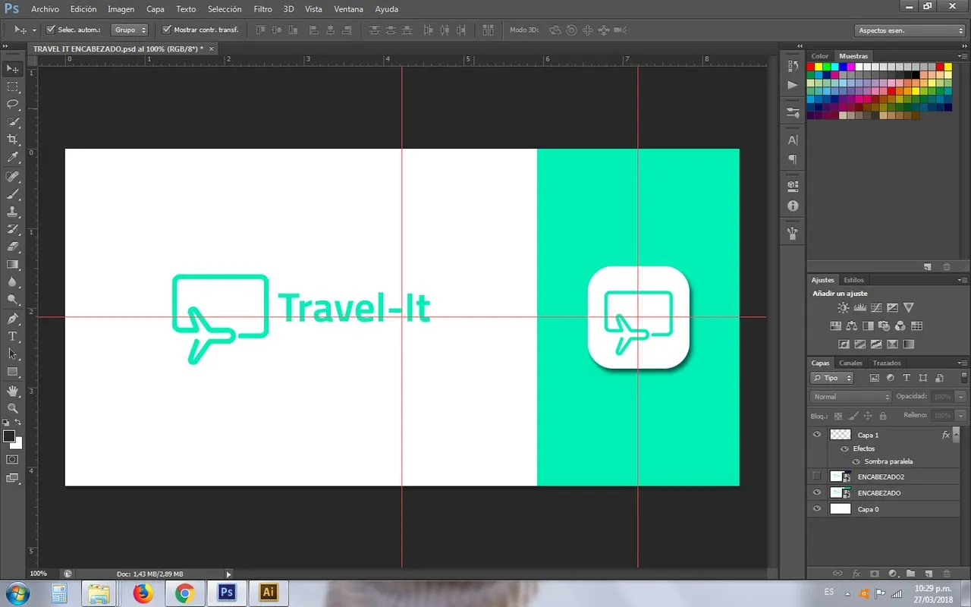
Task: Pick the red swatch in Muestras
Action: (811, 67)
